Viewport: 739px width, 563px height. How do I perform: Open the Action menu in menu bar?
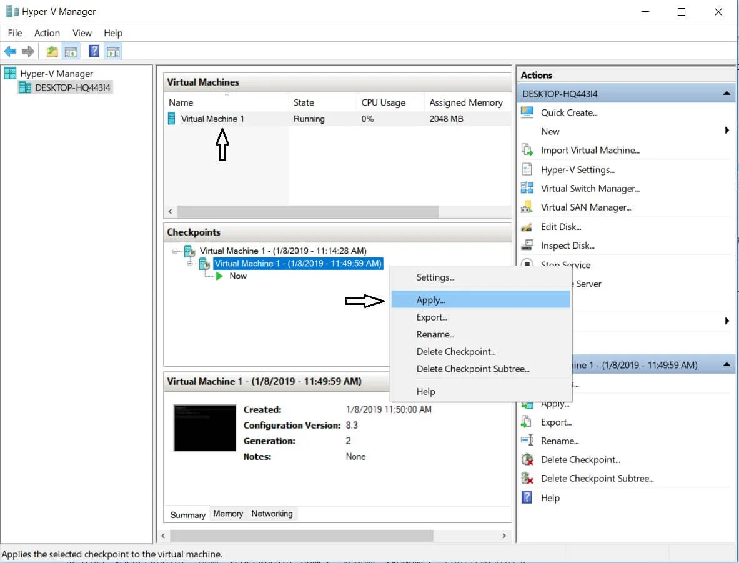coord(47,33)
